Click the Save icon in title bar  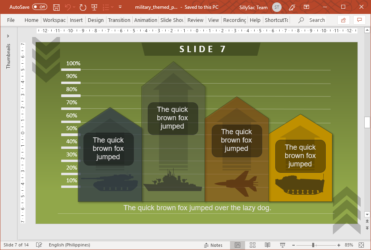pyautogui.click(x=56, y=7)
